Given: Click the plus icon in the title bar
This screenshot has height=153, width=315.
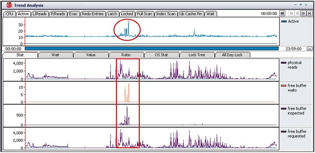Looking at the screenshot, I should [301, 5].
